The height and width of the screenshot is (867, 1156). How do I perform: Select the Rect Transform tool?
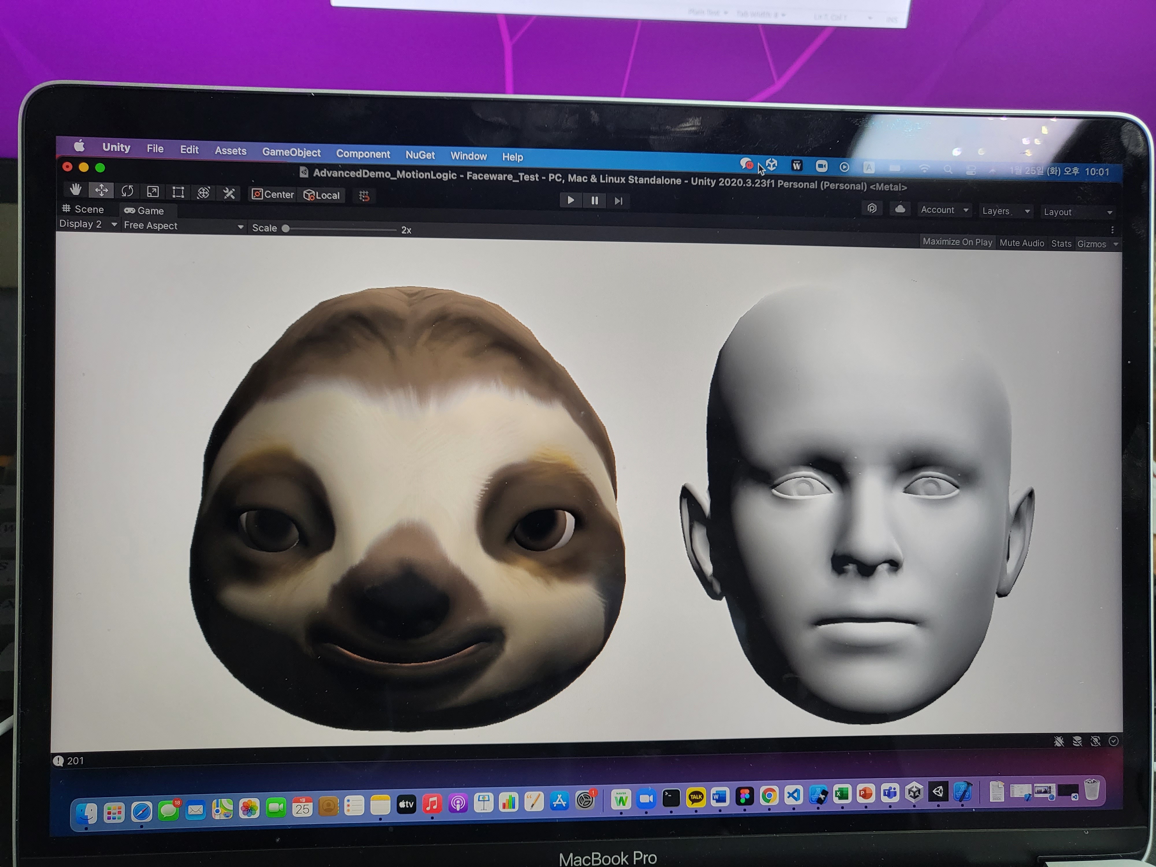pyautogui.click(x=178, y=192)
